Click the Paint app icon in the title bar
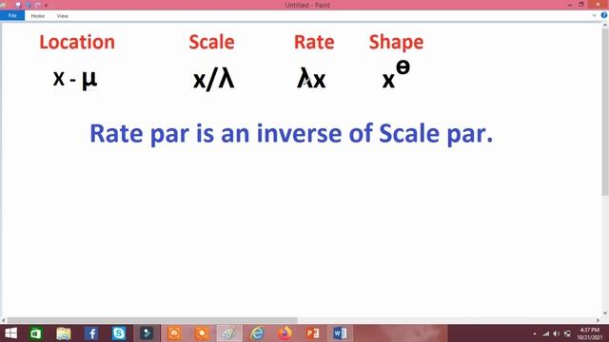Image resolution: width=609 pixels, height=342 pixels. point(4,5)
